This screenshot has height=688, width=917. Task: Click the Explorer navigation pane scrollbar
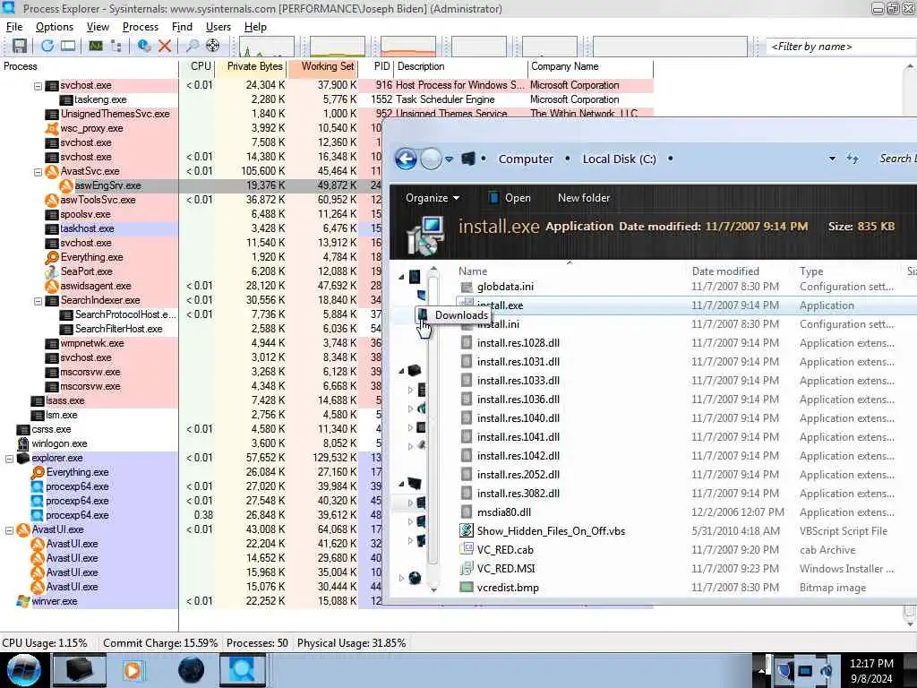tap(433, 429)
